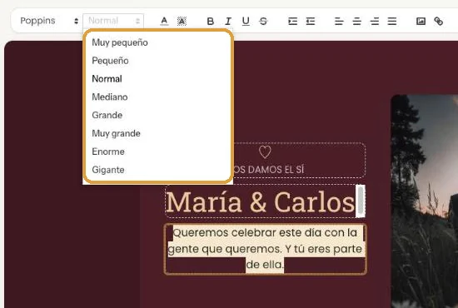Open the Poppins font family dropdown
The height and width of the screenshot is (308, 458).
[x=49, y=21]
